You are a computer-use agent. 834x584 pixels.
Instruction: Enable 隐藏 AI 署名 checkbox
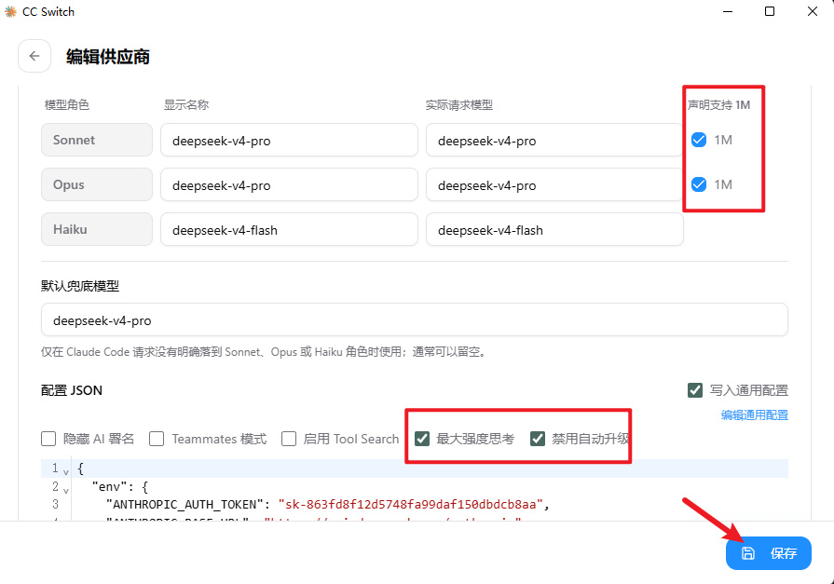tap(48, 439)
